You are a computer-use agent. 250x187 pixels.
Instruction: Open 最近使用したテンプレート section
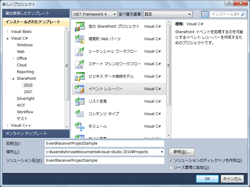[36, 13]
